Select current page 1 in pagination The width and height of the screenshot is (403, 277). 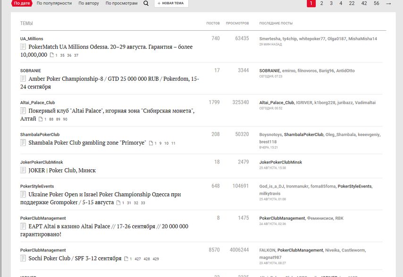311,3
